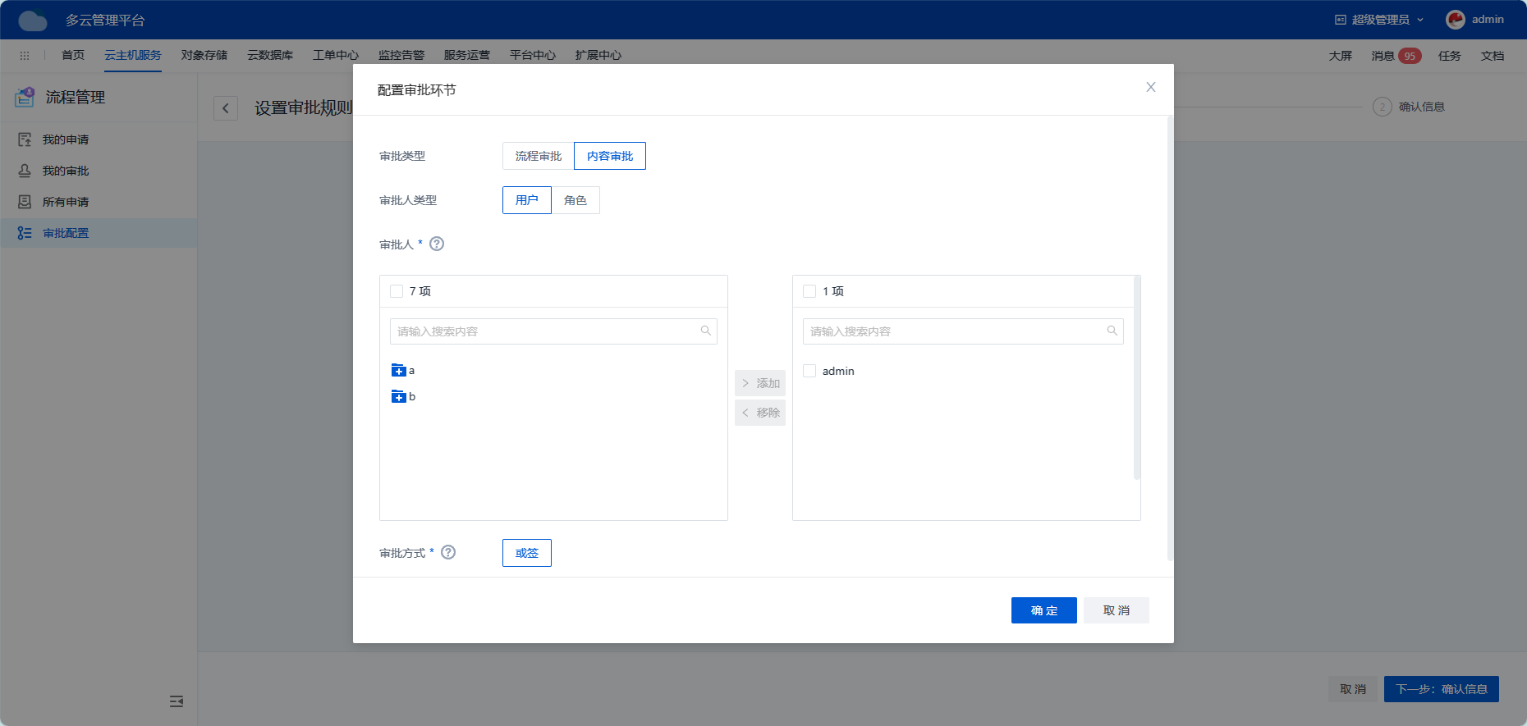The image size is (1527, 726).
Task: Click the 95 messages badge
Action: tap(1410, 56)
